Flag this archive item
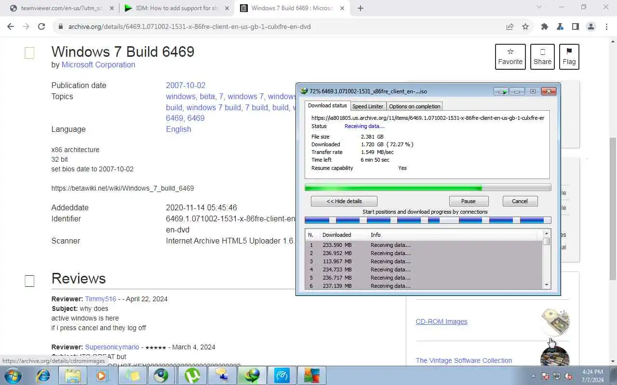This screenshot has width=617, height=385. click(x=569, y=56)
